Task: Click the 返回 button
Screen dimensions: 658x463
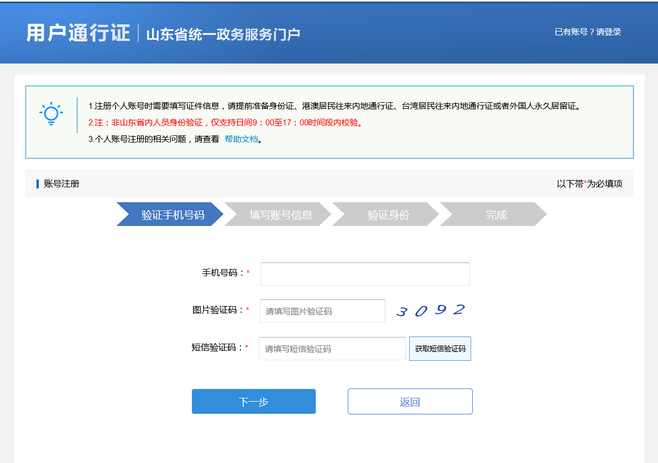Action: [410, 402]
